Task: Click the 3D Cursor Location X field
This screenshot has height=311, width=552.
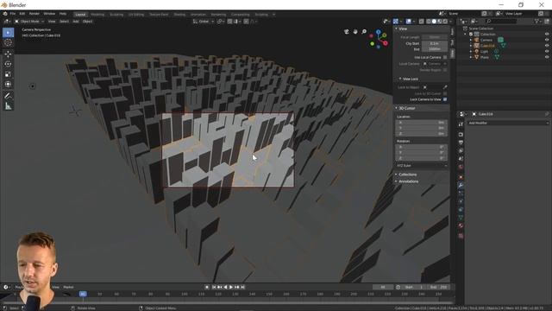Action: pyautogui.click(x=422, y=123)
